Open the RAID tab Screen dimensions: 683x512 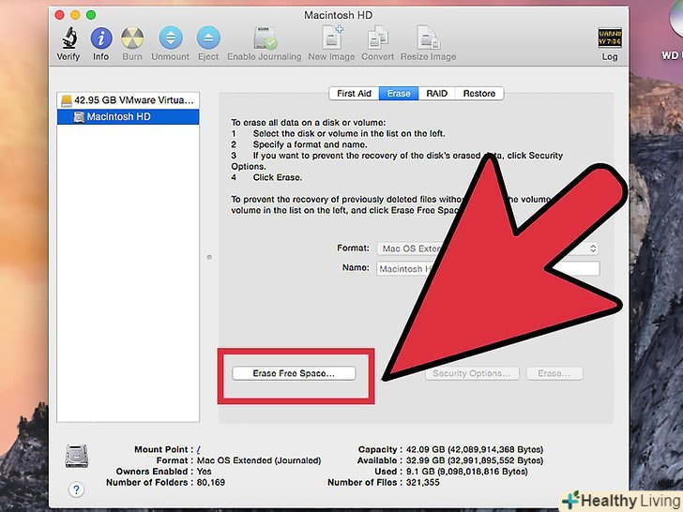(436, 94)
